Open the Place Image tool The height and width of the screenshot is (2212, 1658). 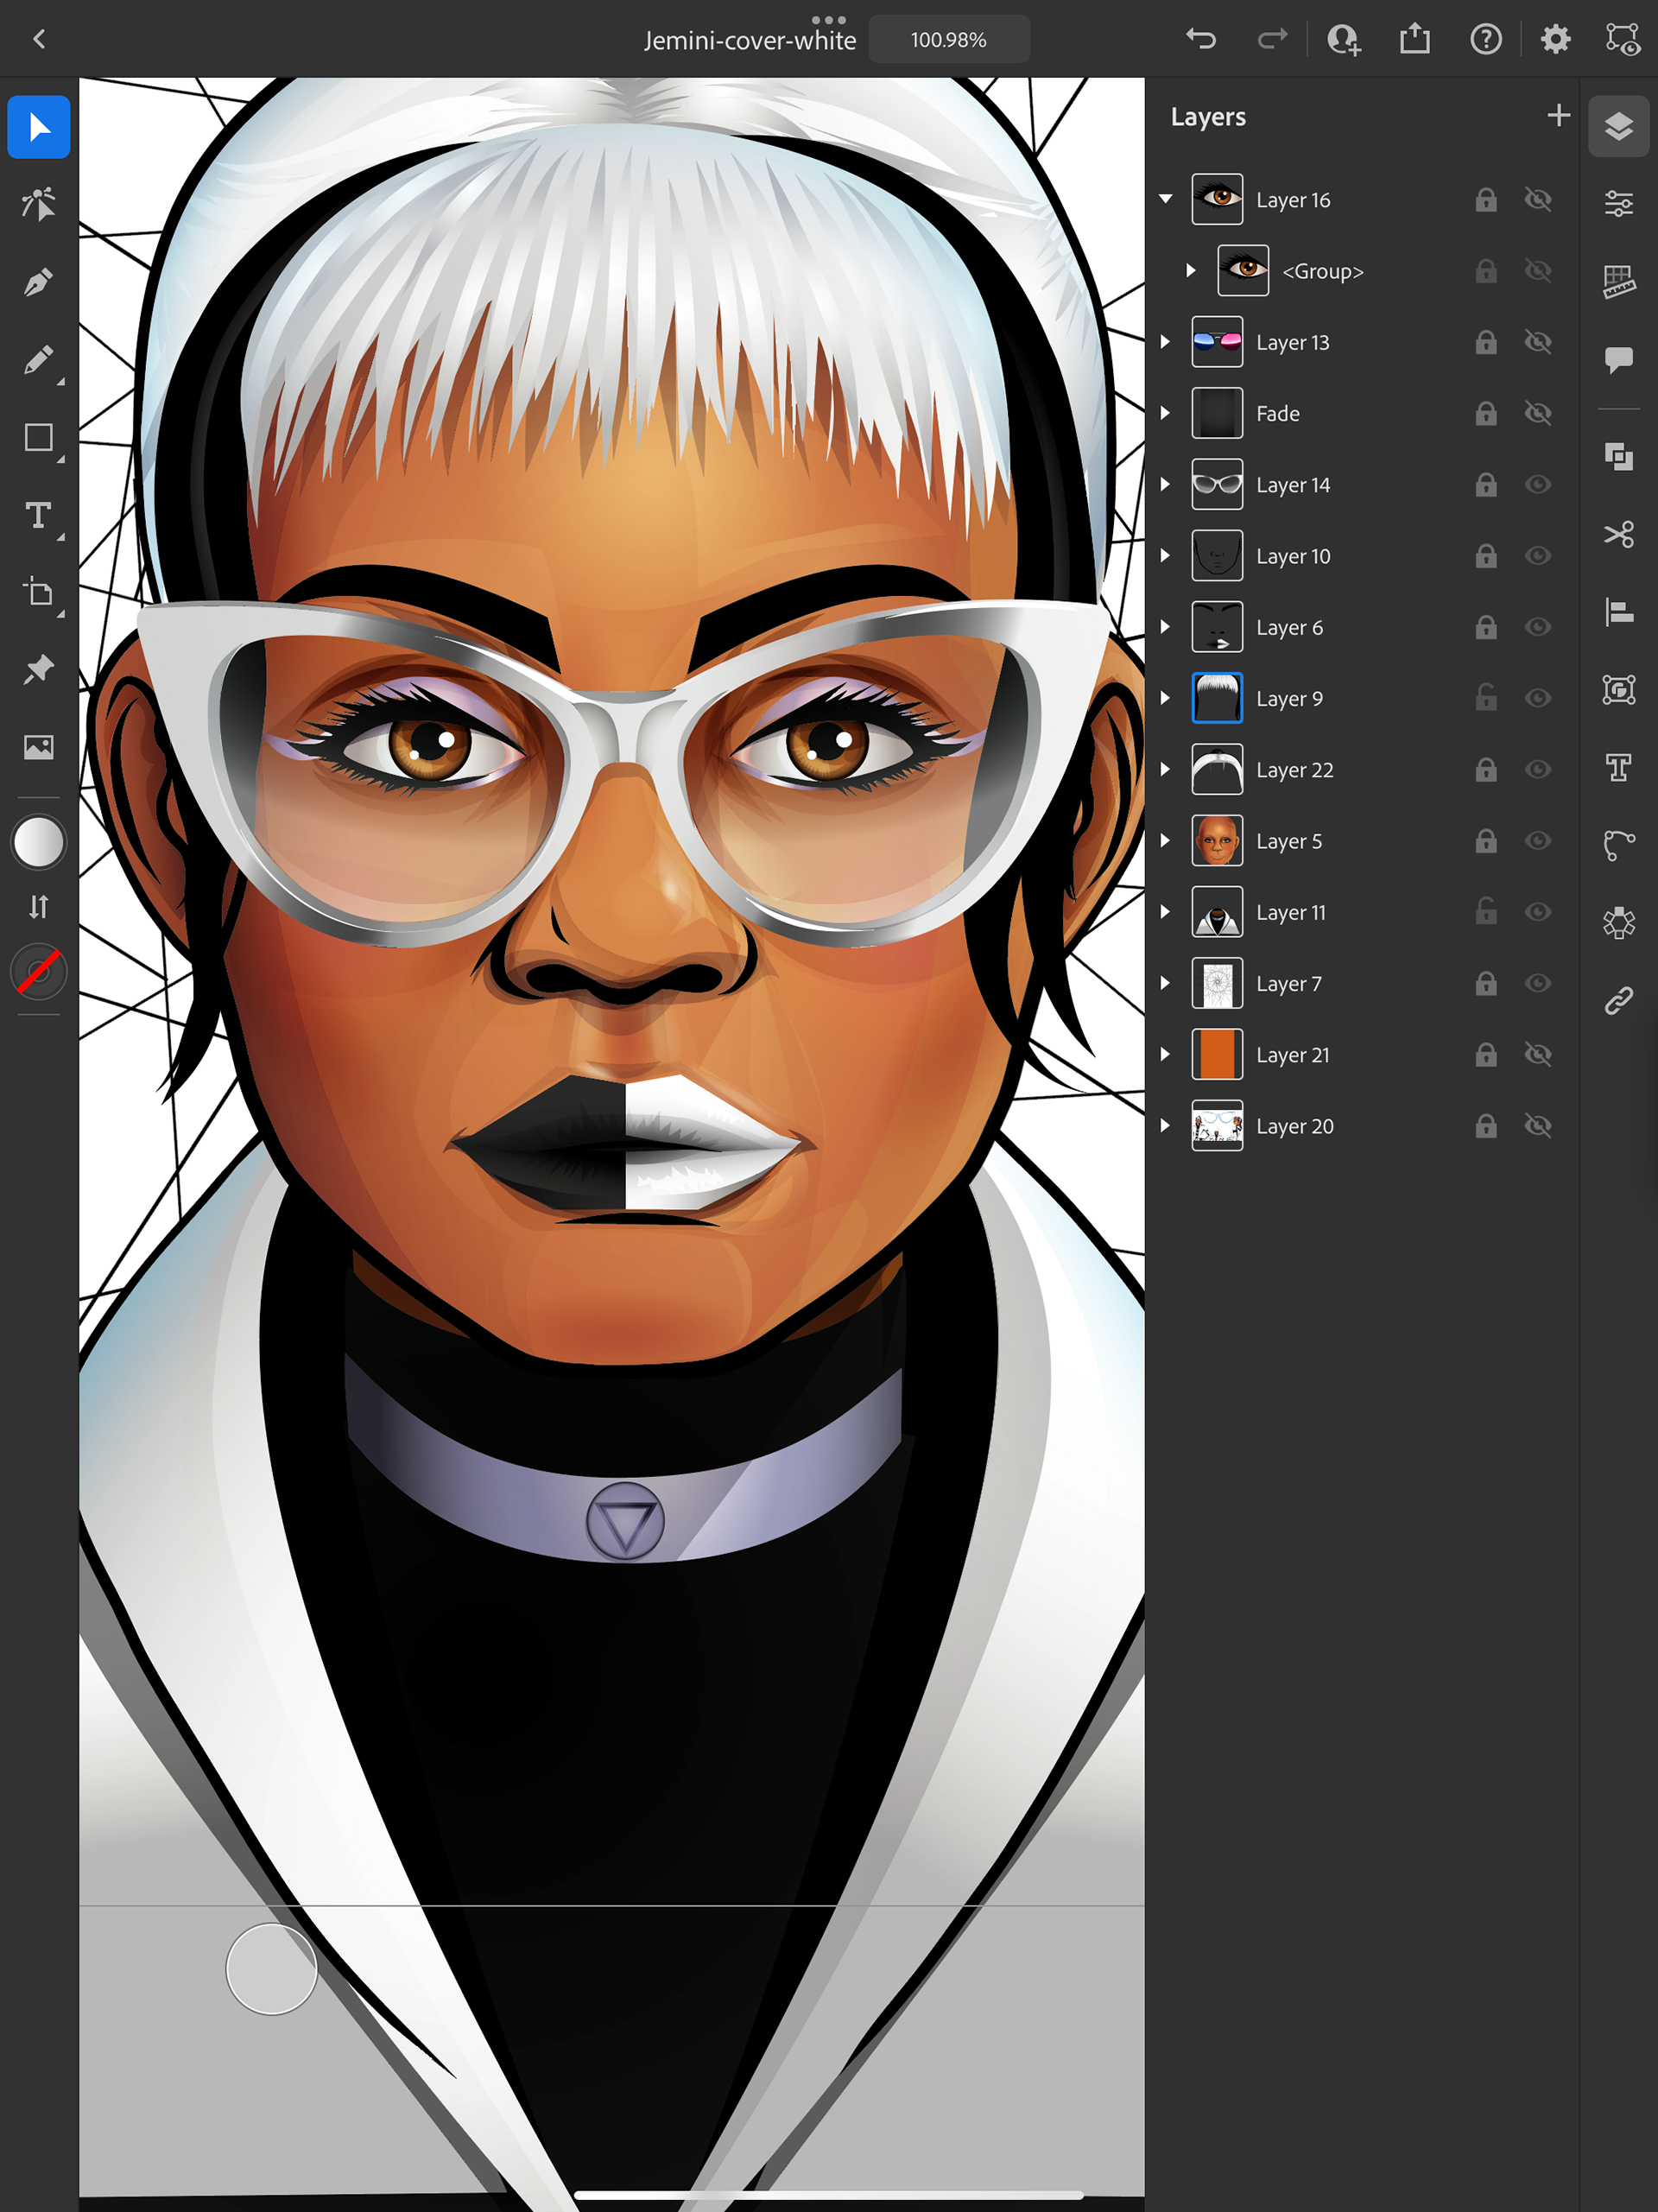coord(38,747)
